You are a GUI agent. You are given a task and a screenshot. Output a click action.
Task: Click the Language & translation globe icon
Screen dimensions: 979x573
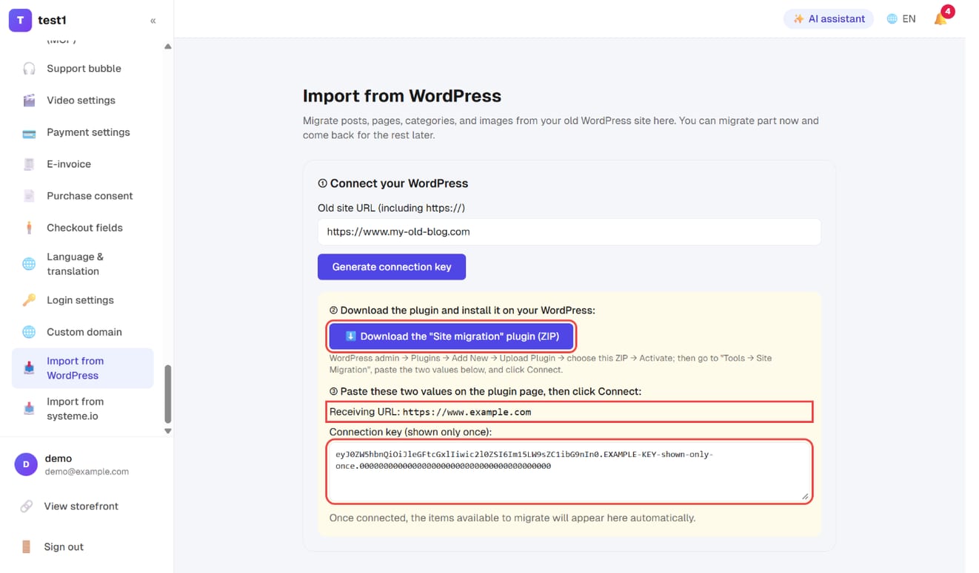click(29, 264)
